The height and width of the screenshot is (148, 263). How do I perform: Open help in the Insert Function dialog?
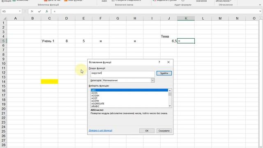tap(159, 62)
